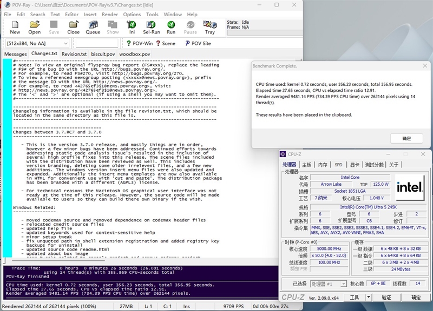Open POV-Win help icon
The width and height of the screenshot is (433, 311).
click(140, 43)
